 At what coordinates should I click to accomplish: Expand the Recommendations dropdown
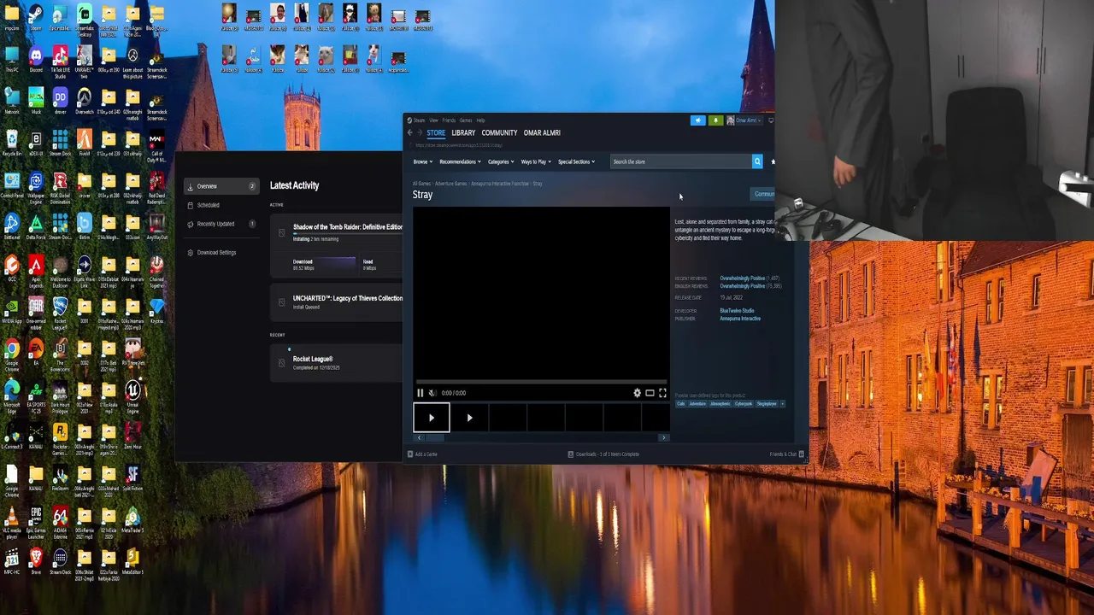(460, 161)
